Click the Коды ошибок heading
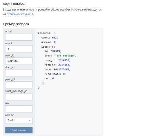The image size is (152, 139). point(14,4)
